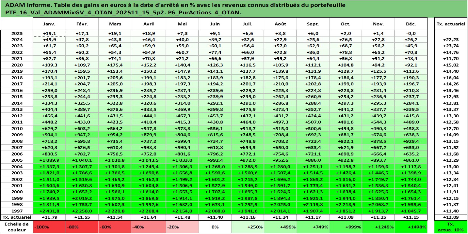
Task: Click the 'Avril' column header
Action: pyautogui.click(x=149, y=24)
